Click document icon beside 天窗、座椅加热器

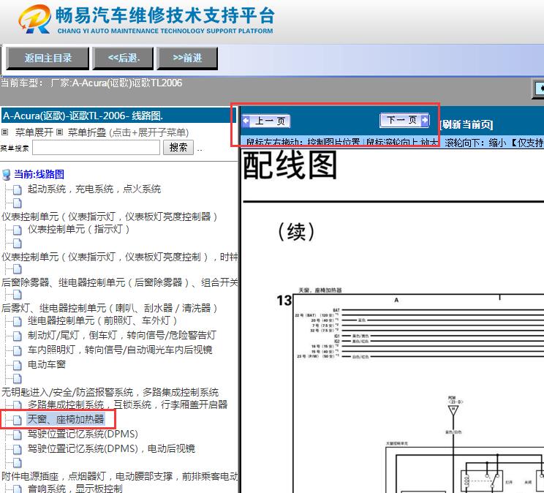[x=17, y=420]
